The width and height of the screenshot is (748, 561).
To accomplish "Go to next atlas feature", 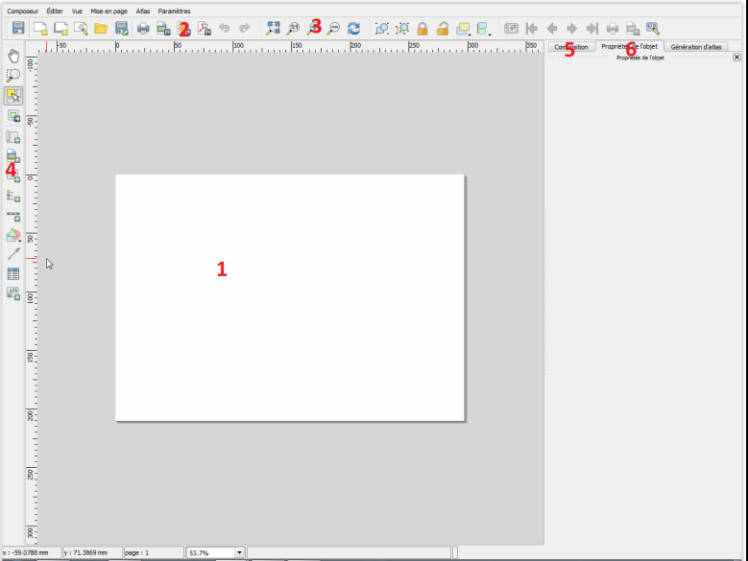I will [x=571, y=29].
